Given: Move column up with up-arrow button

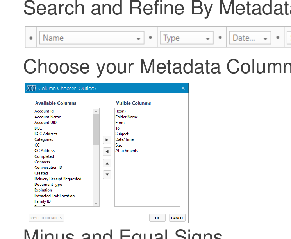Looking at the screenshot, I should click(x=107, y=163).
